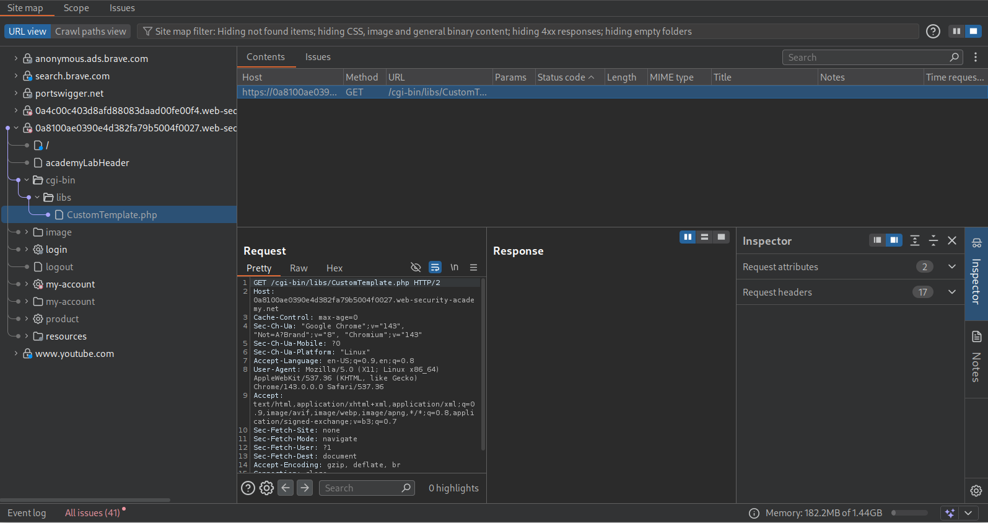Toggle line wrap in request editor

pyautogui.click(x=435, y=268)
